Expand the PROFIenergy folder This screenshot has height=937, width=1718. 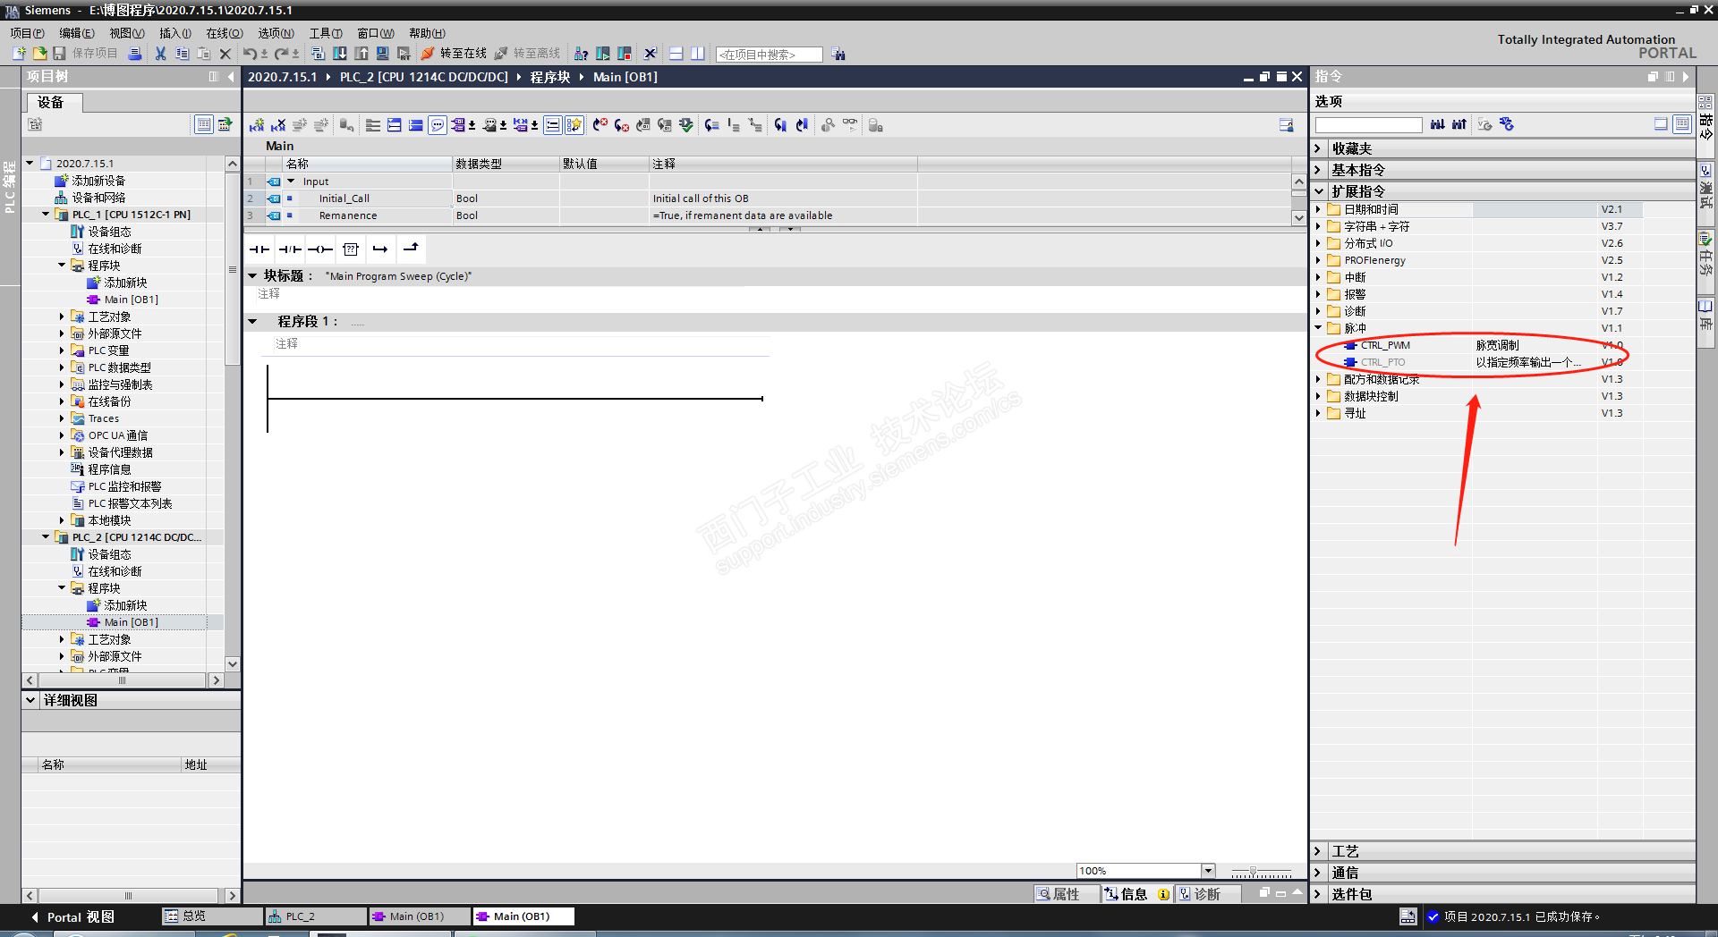pyautogui.click(x=1318, y=260)
